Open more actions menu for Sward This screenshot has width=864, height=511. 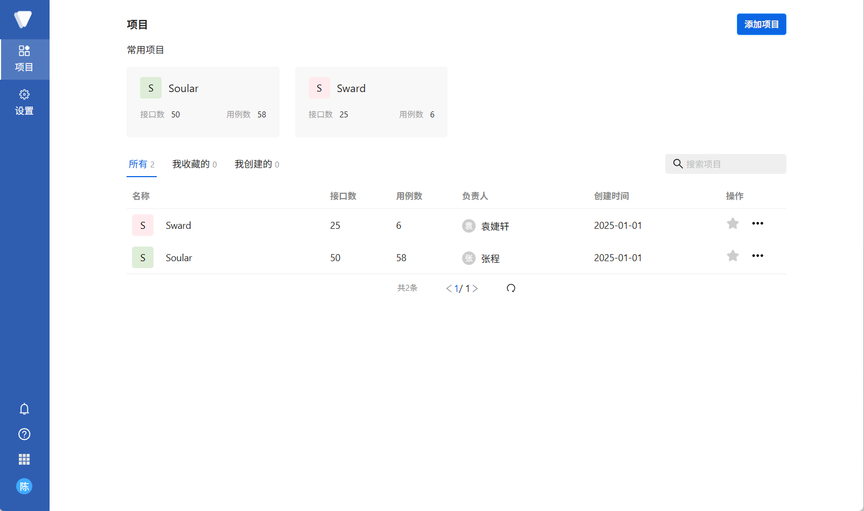coord(758,223)
